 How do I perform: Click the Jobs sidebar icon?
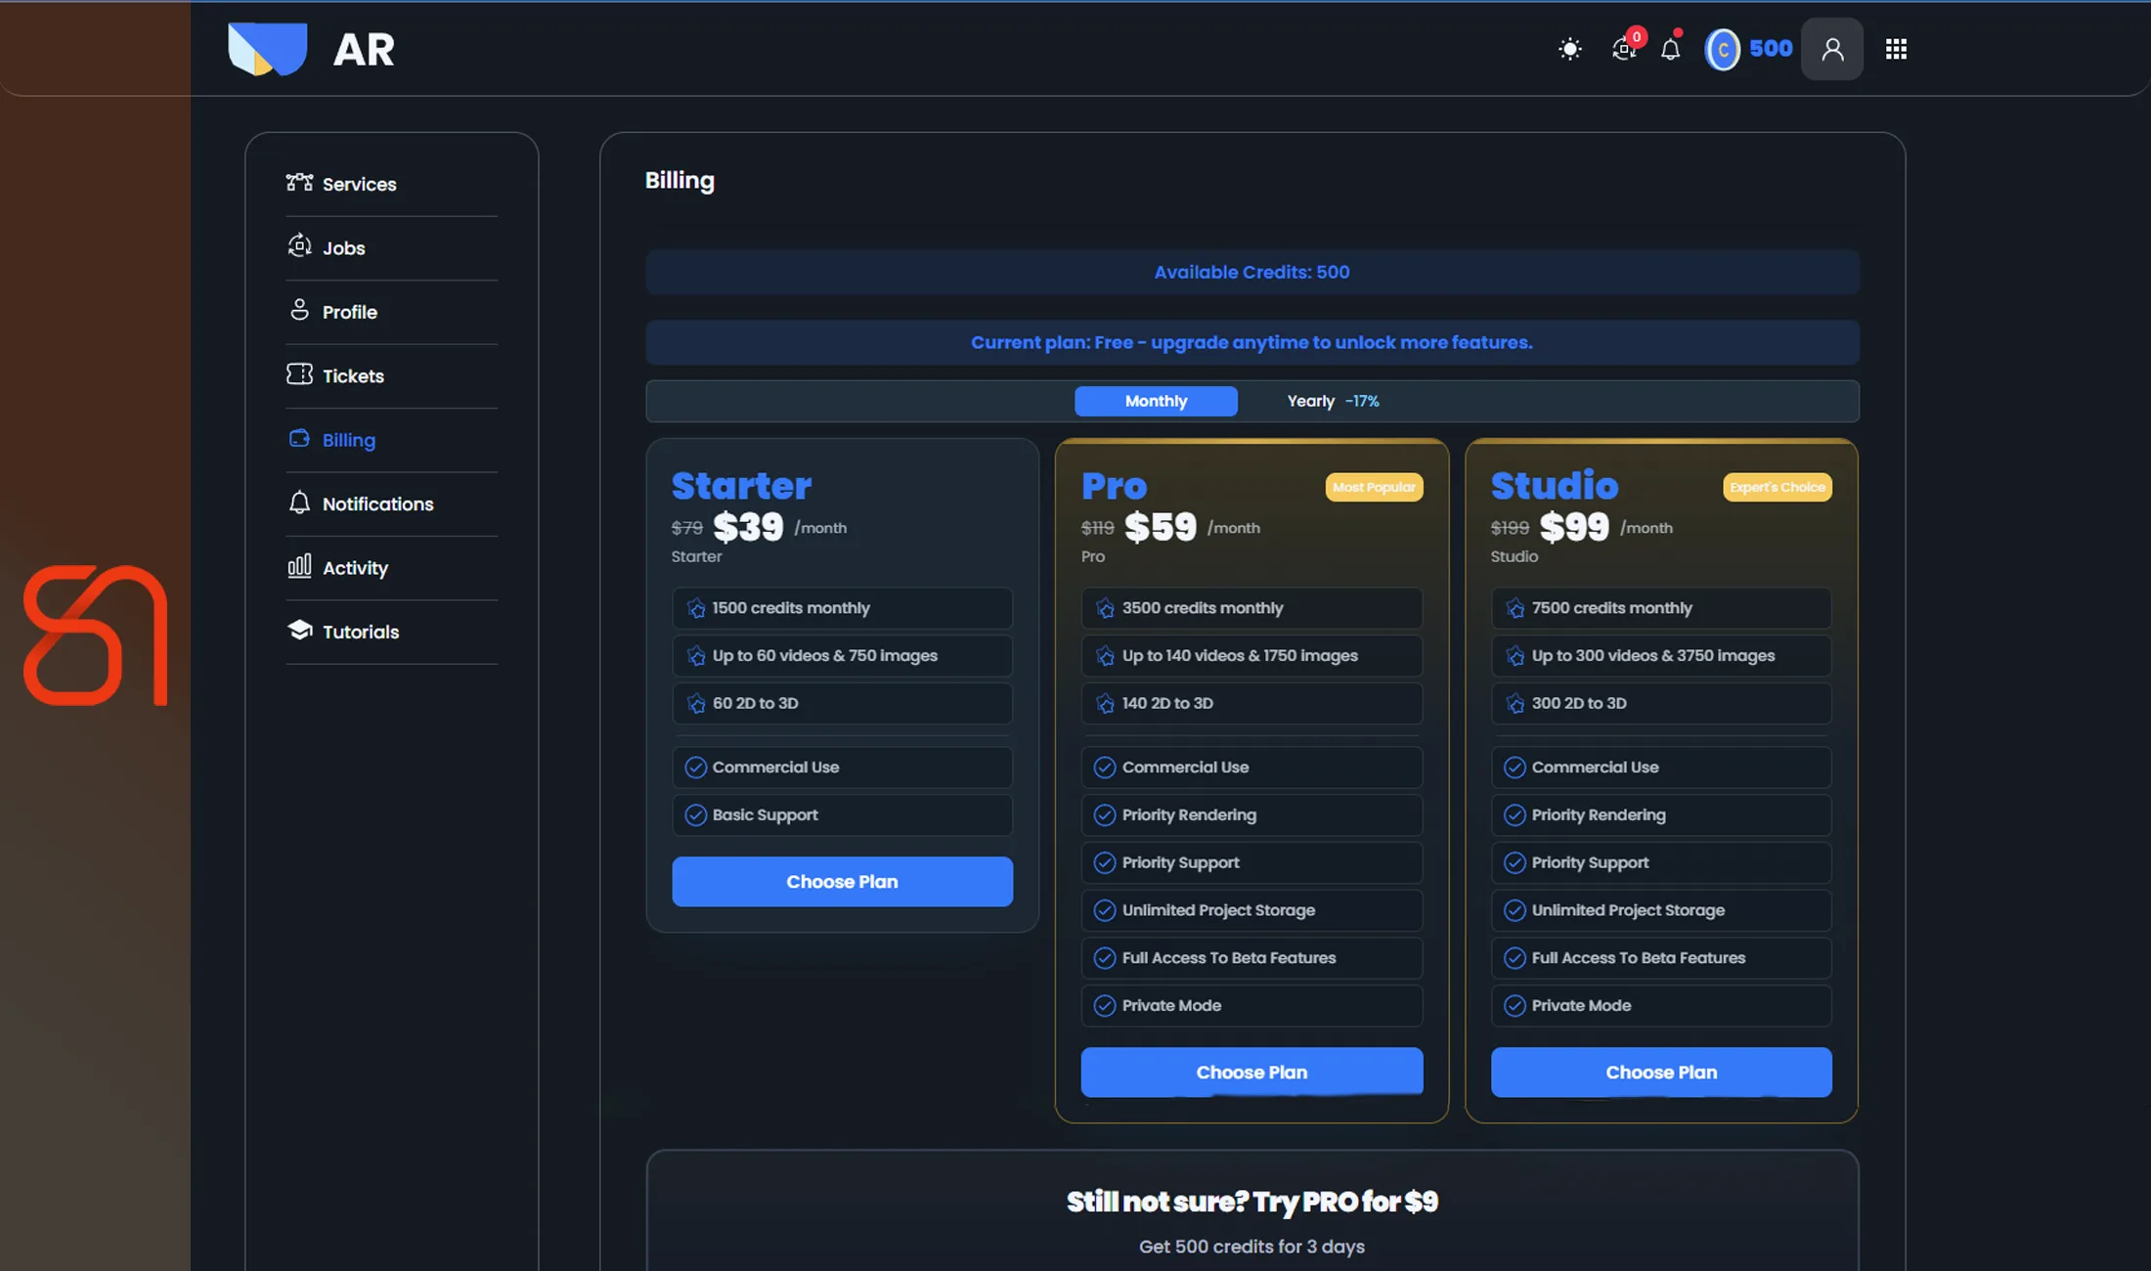click(x=299, y=246)
